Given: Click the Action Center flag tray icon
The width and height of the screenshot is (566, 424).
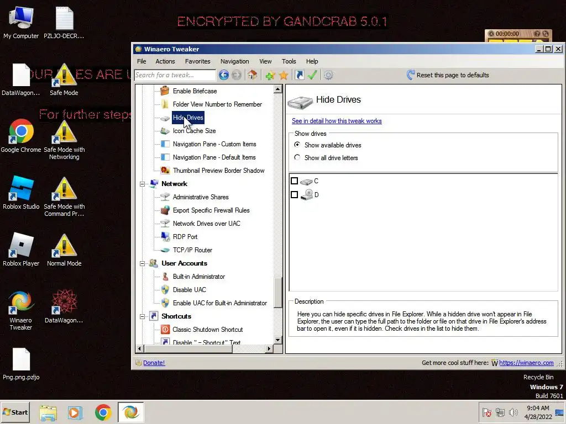Looking at the screenshot, I should 486,412.
